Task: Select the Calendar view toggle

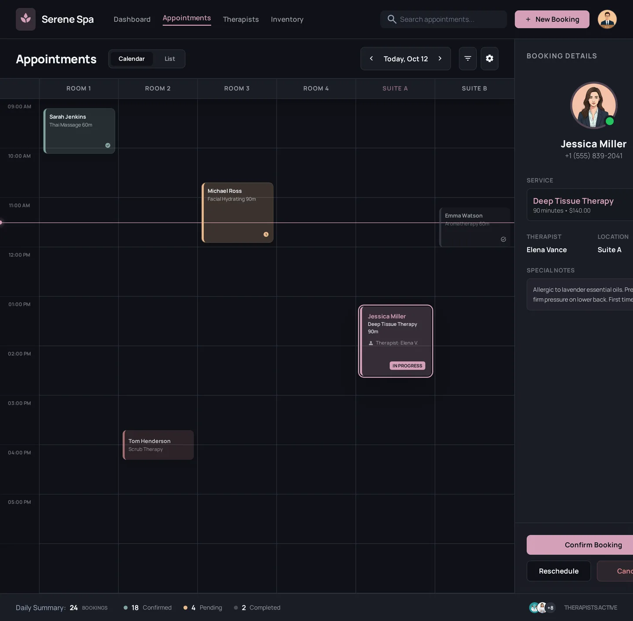Action: (x=131, y=58)
